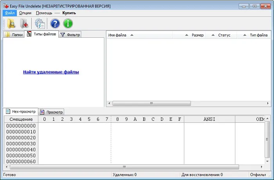Screen dimensions: 274x180
Task: Open the Файл menu
Action: tap(10, 13)
